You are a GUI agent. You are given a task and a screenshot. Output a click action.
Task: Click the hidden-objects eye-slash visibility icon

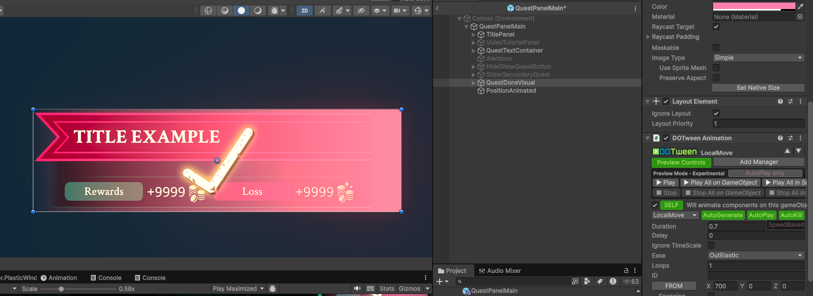coord(361,11)
